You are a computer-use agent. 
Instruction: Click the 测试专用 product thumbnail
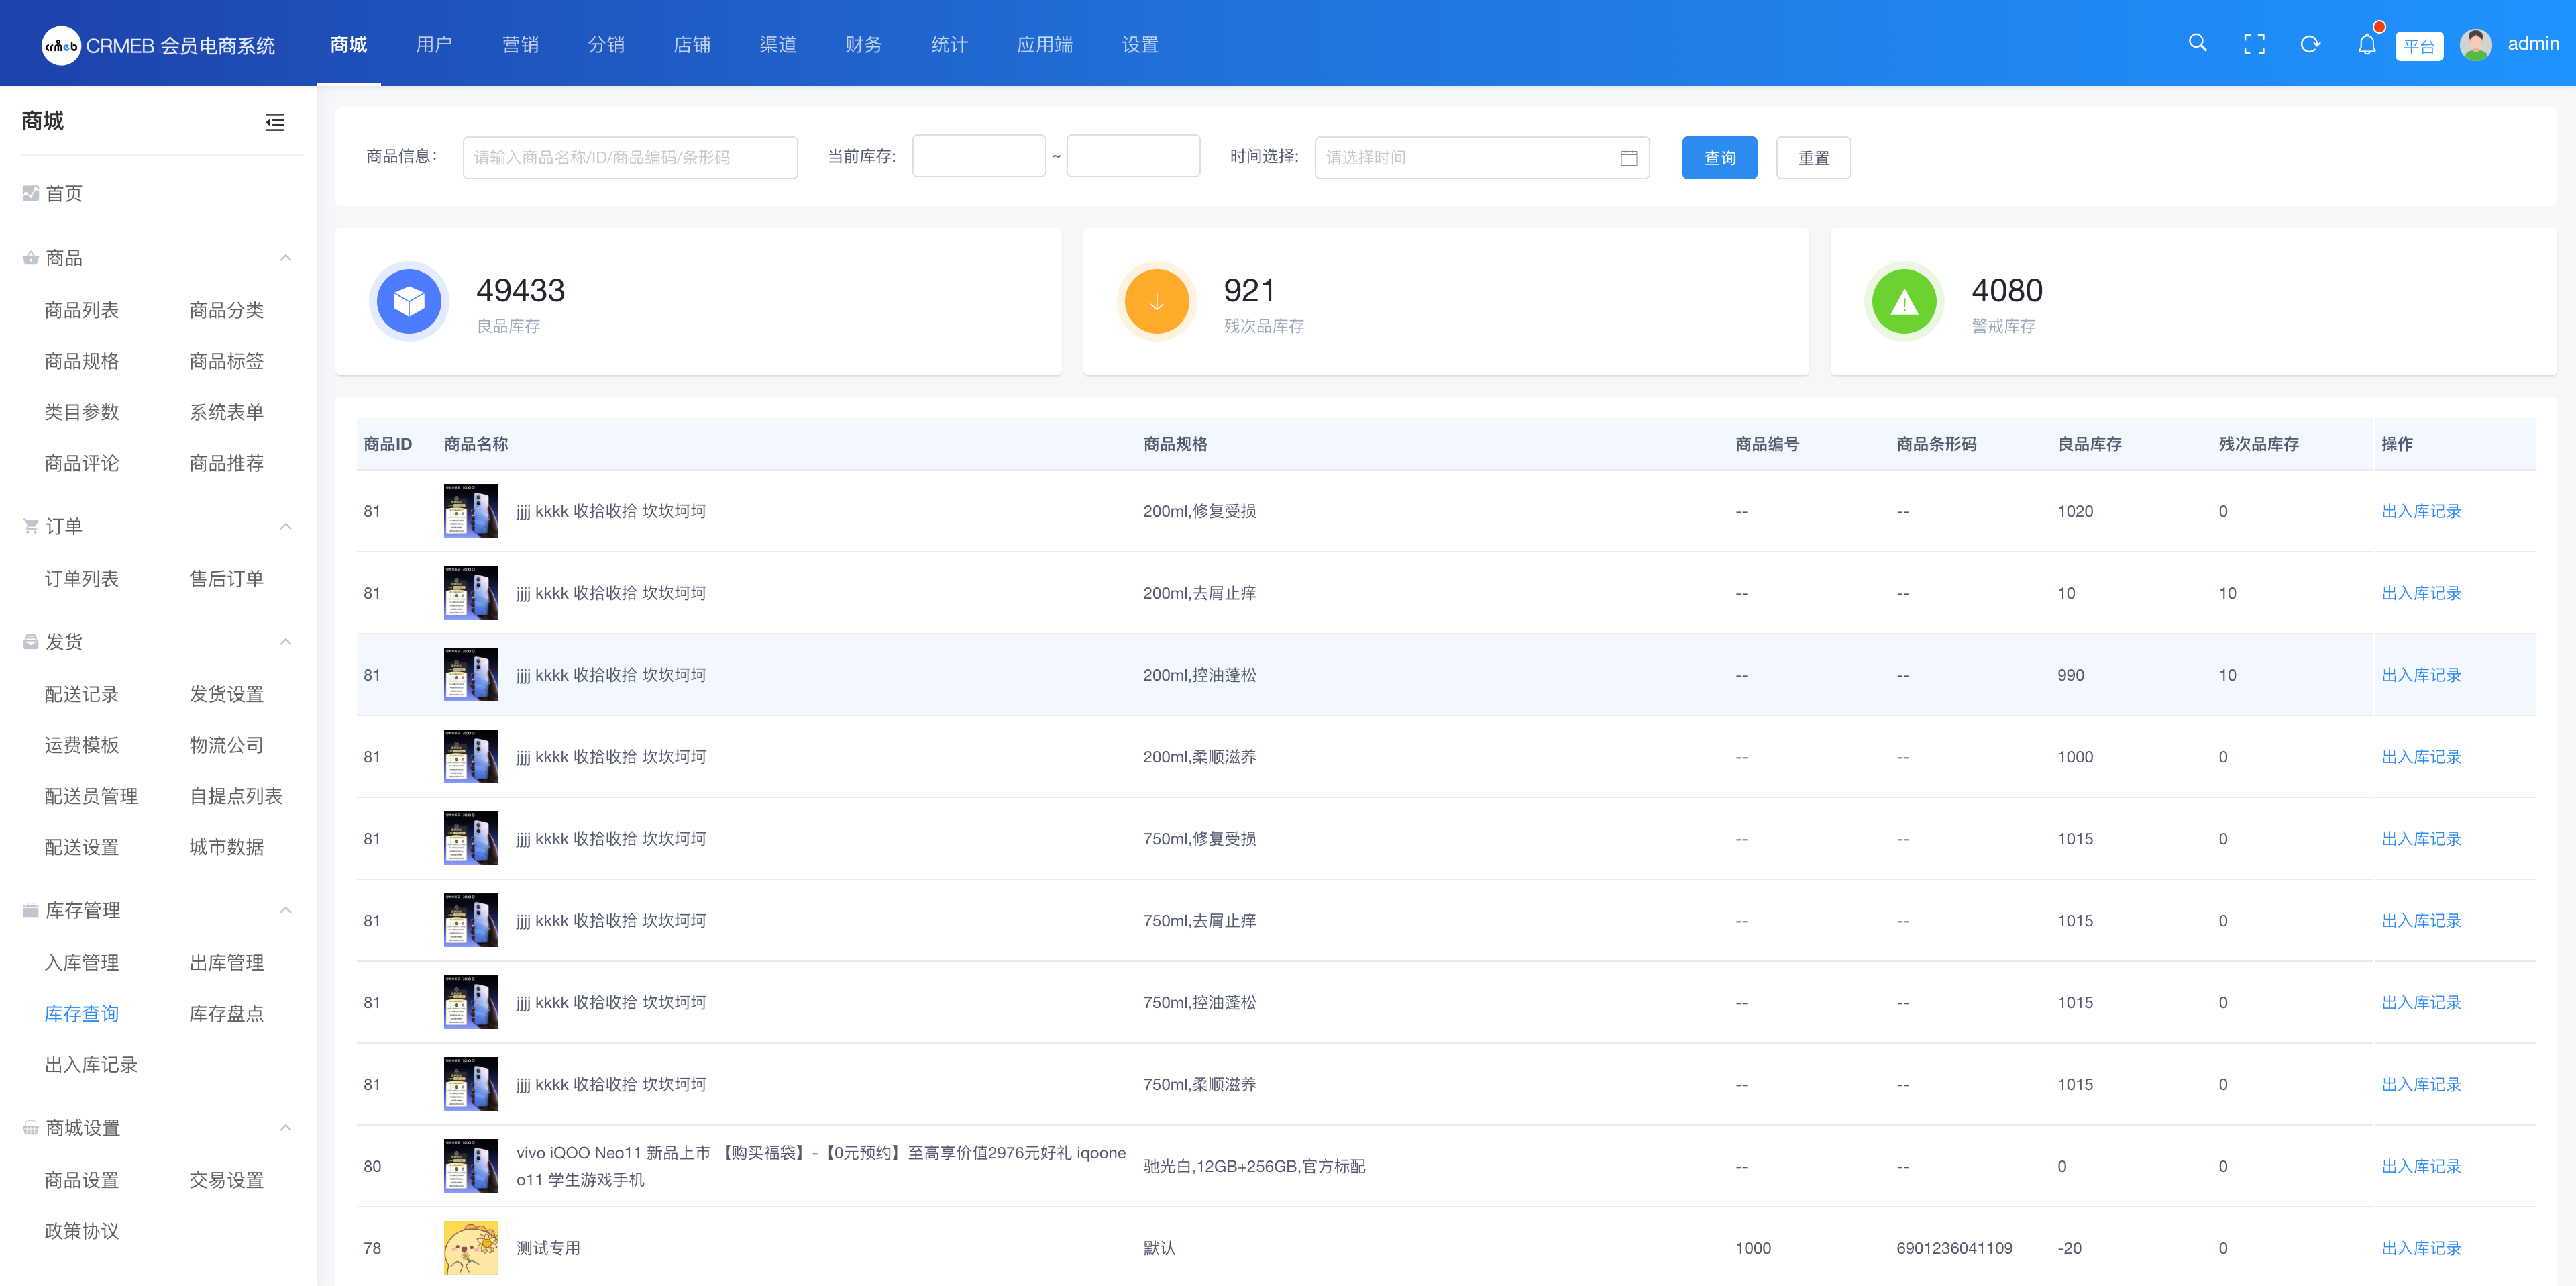point(470,1248)
